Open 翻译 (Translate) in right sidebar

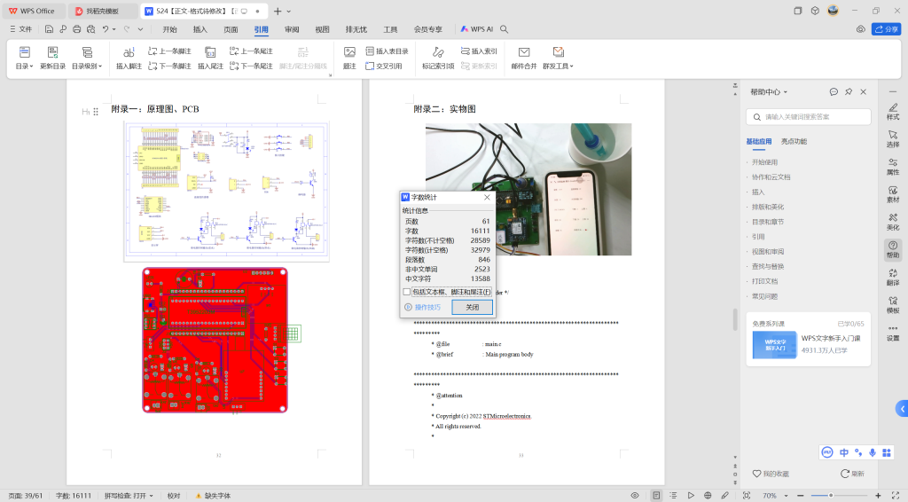(893, 278)
